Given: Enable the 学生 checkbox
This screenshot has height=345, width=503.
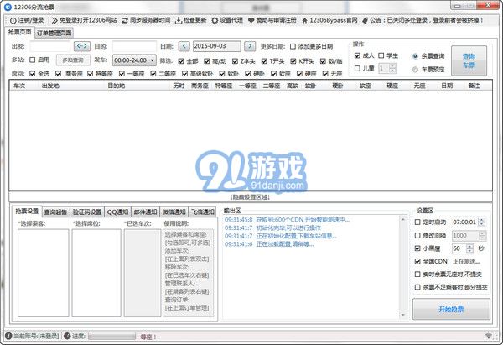Looking at the screenshot, I should coord(381,56).
